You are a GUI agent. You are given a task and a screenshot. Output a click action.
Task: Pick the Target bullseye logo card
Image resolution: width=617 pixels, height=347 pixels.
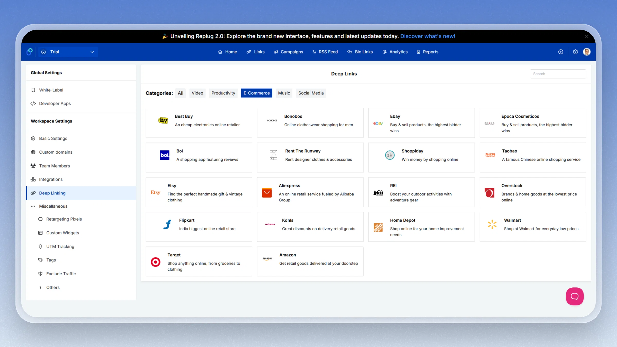(199, 261)
